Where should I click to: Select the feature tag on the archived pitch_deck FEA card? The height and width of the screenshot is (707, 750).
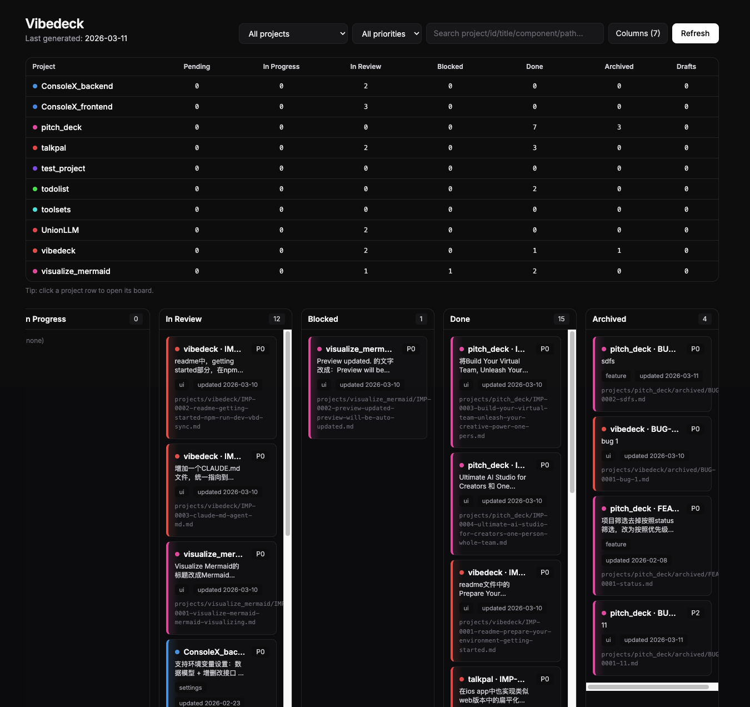(x=616, y=544)
